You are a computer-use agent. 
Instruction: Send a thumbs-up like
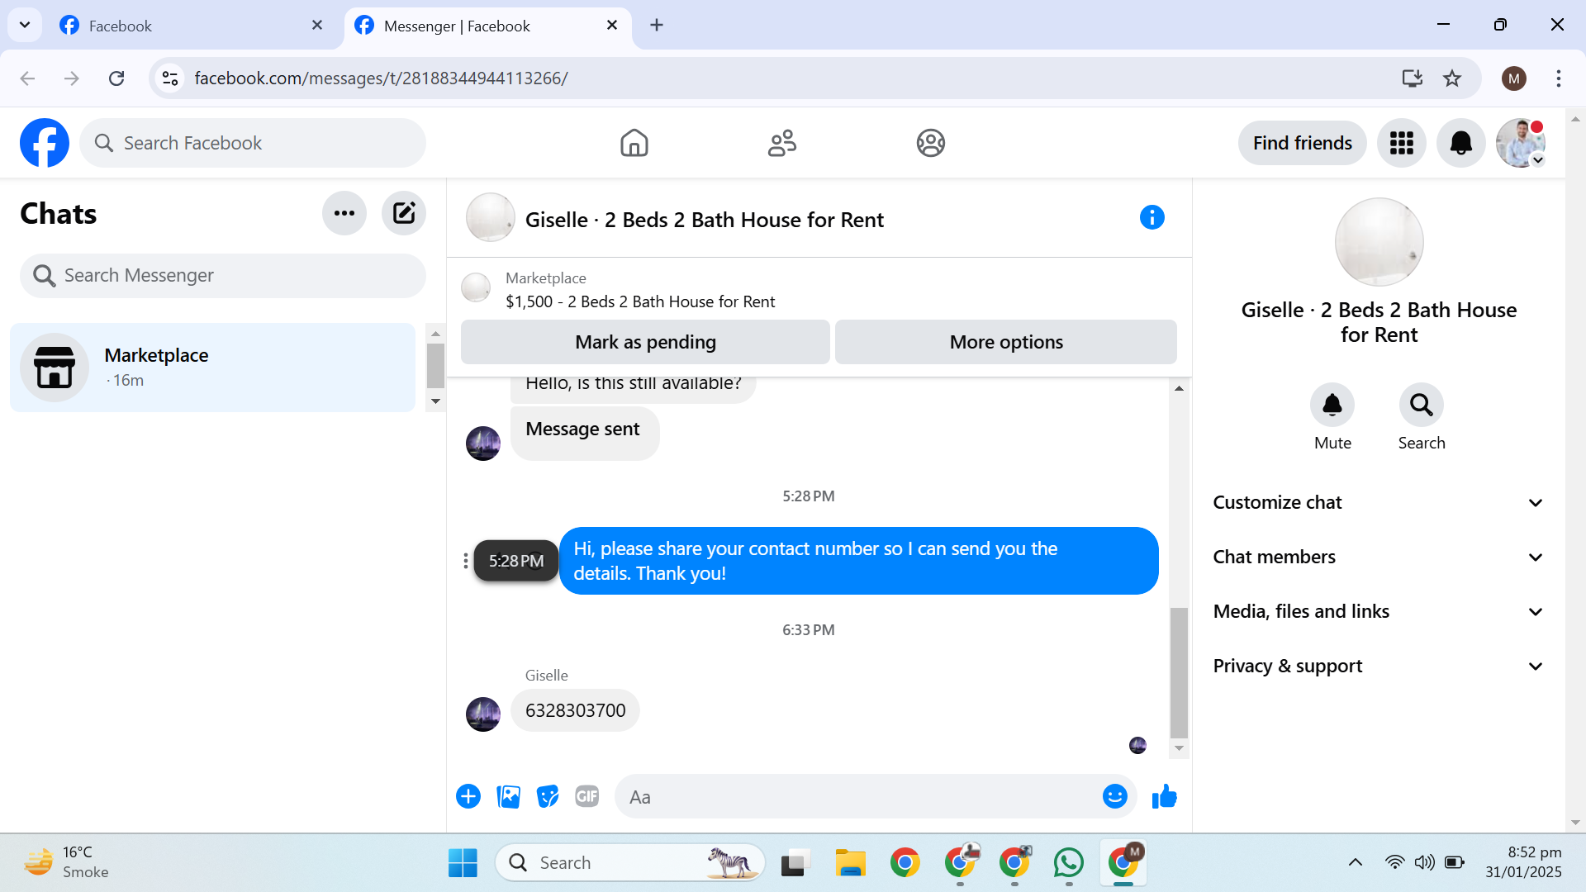pos(1165,796)
